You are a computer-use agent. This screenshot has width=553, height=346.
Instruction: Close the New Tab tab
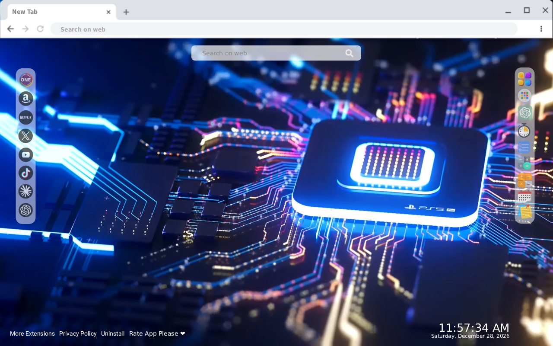(108, 12)
